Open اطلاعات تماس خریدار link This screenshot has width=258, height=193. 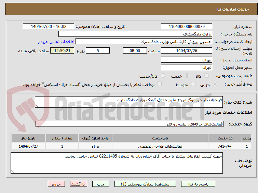pyautogui.click(x=56, y=42)
